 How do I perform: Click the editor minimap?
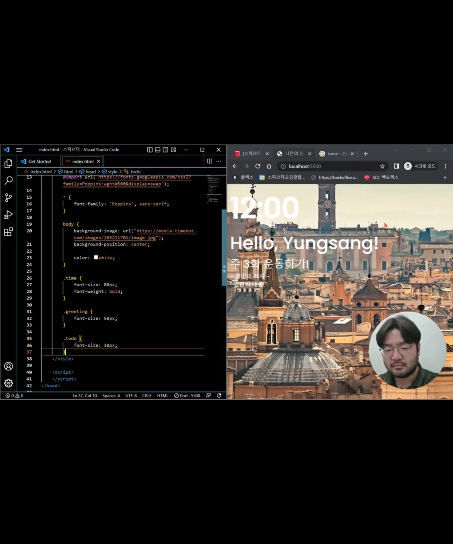(x=214, y=190)
